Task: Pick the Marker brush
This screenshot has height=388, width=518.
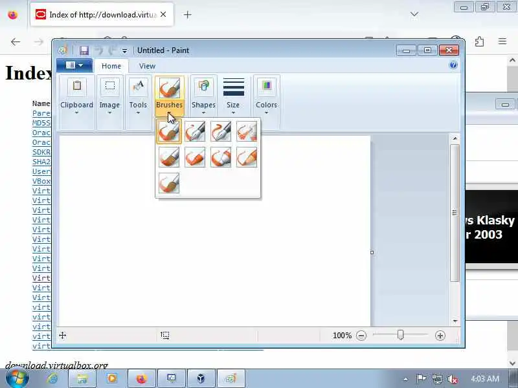Action: point(221,157)
